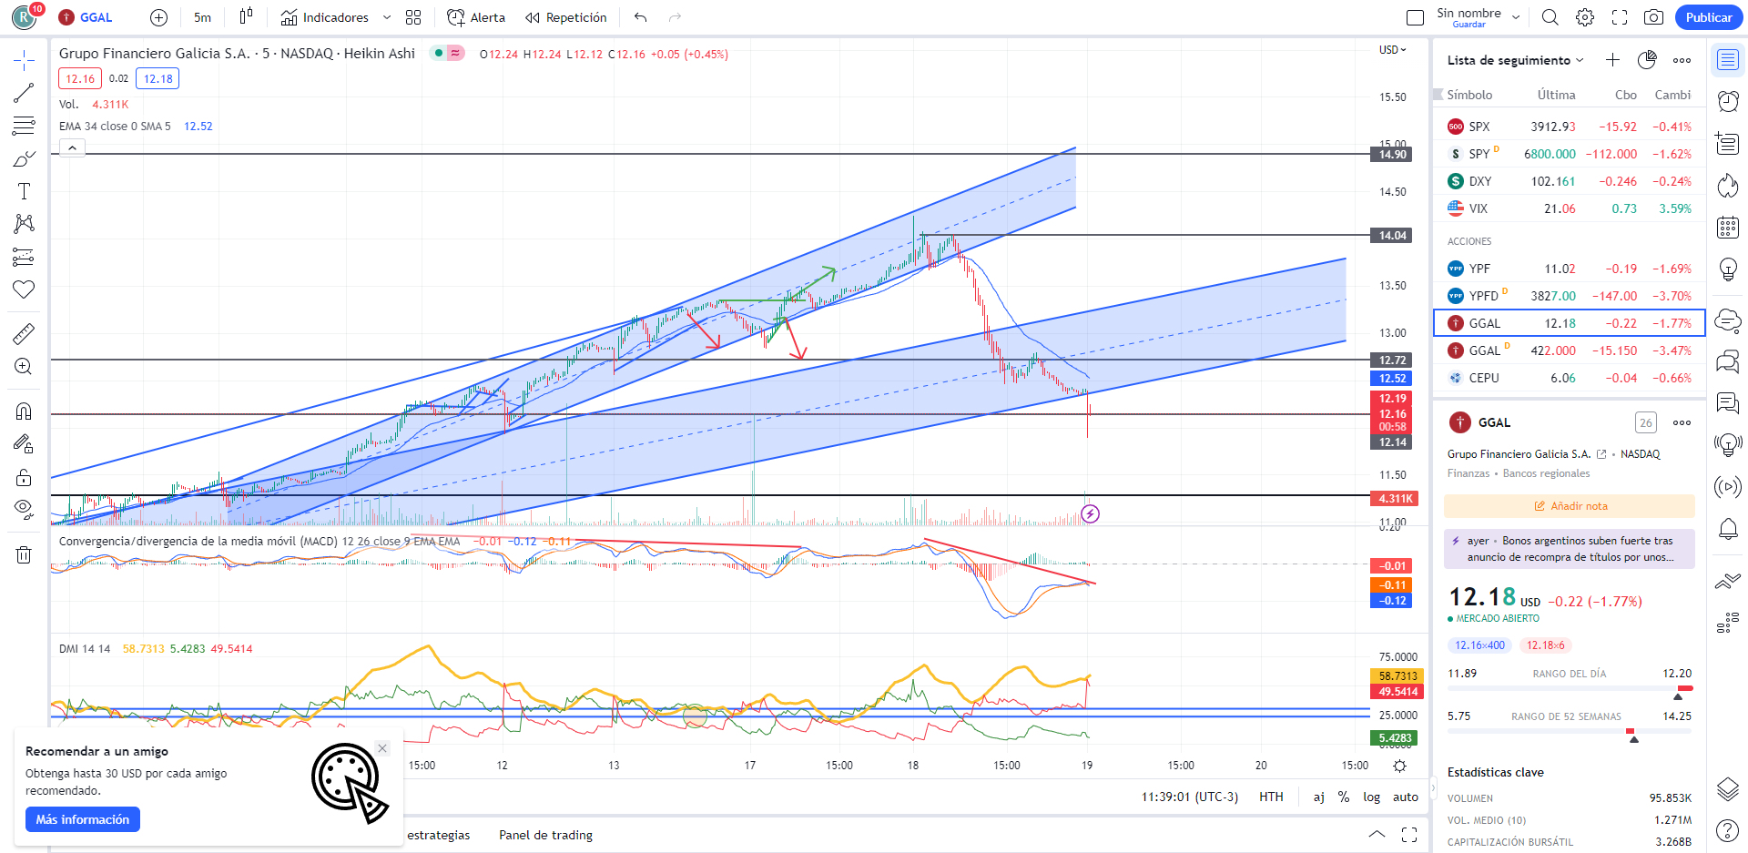This screenshot has height=853, width=1748.
Task: Select SPX row in watchlist
Action: point(1569,127)
